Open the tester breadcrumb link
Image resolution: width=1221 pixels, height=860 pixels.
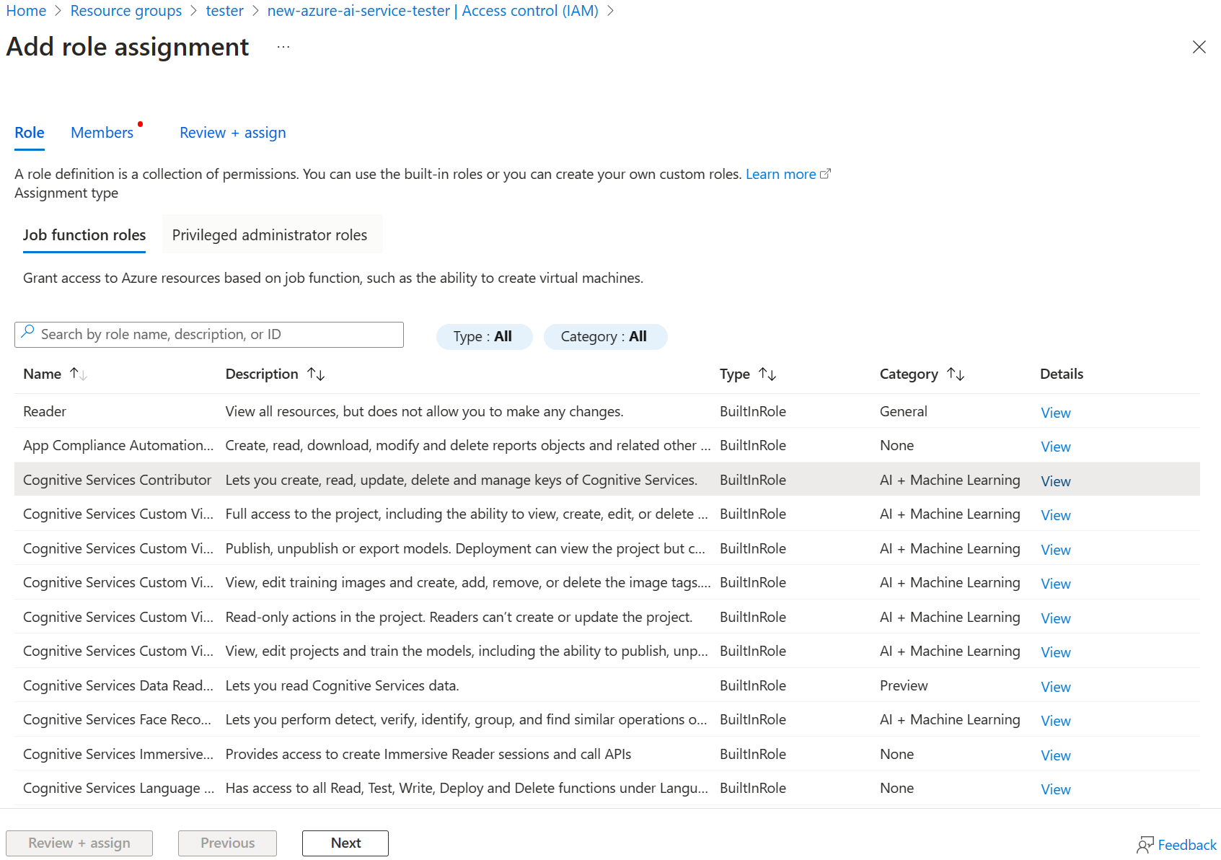click(225, 11)
